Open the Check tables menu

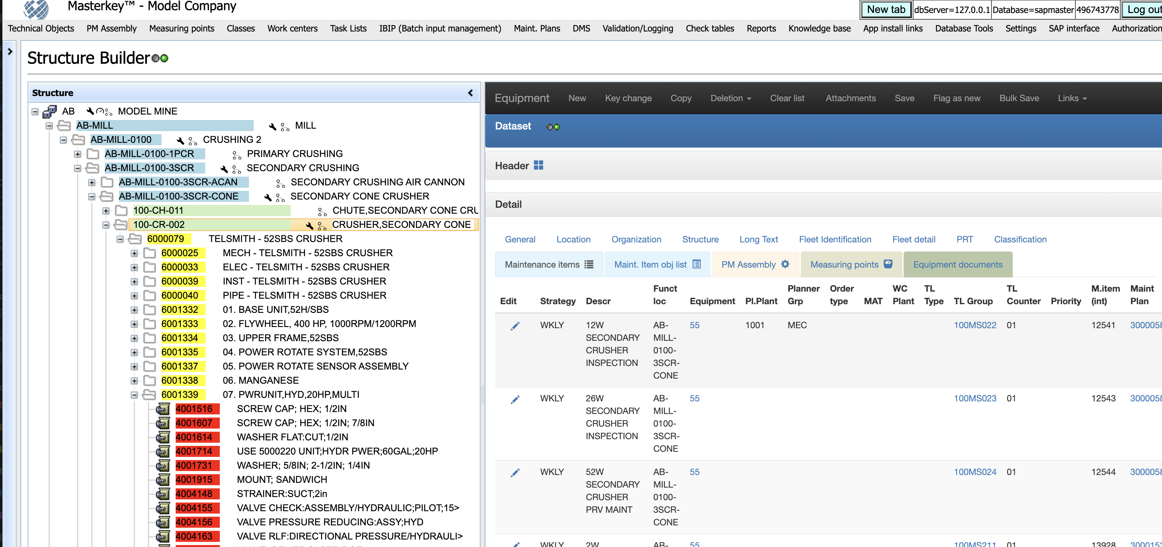(x=709, y=28)
